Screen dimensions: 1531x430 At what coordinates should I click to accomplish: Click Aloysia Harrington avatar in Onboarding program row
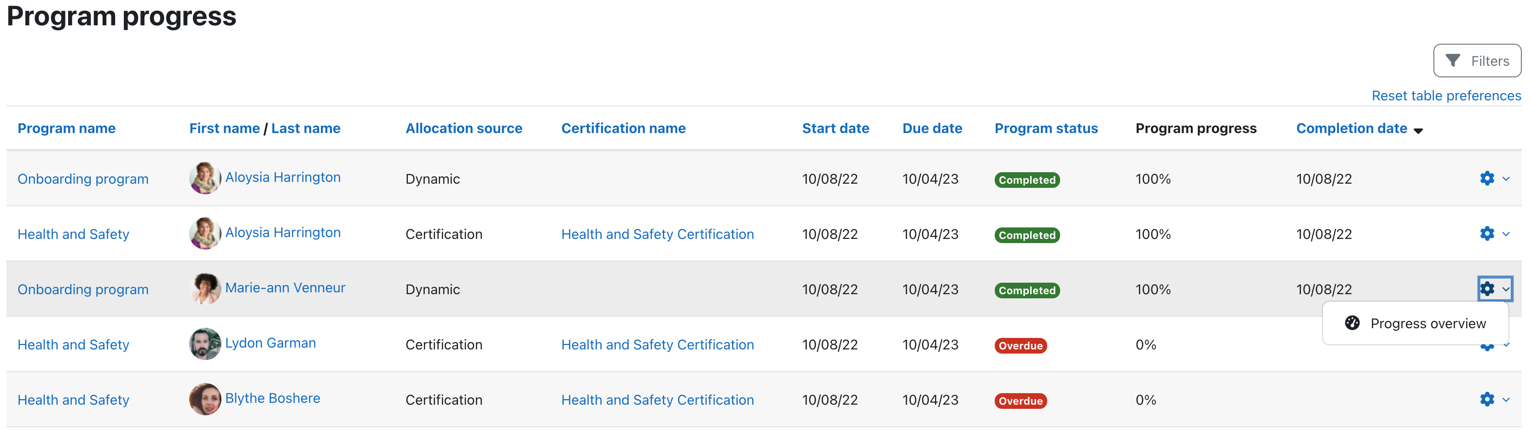[204, 178]
